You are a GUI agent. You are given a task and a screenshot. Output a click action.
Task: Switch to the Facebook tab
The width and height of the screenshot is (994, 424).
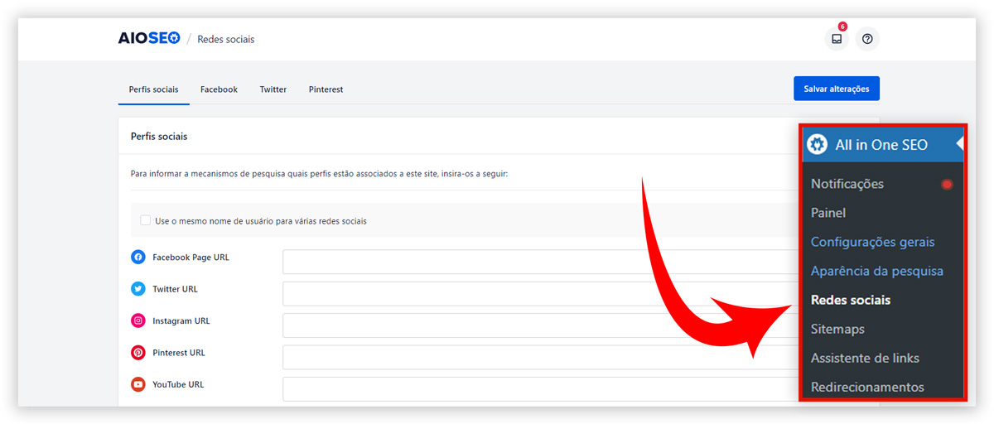(219, 89)
